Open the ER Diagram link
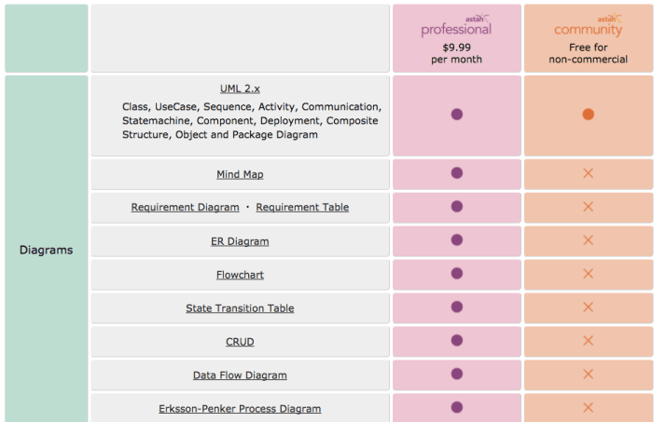 pyautogui.click(x=240, y=241)
